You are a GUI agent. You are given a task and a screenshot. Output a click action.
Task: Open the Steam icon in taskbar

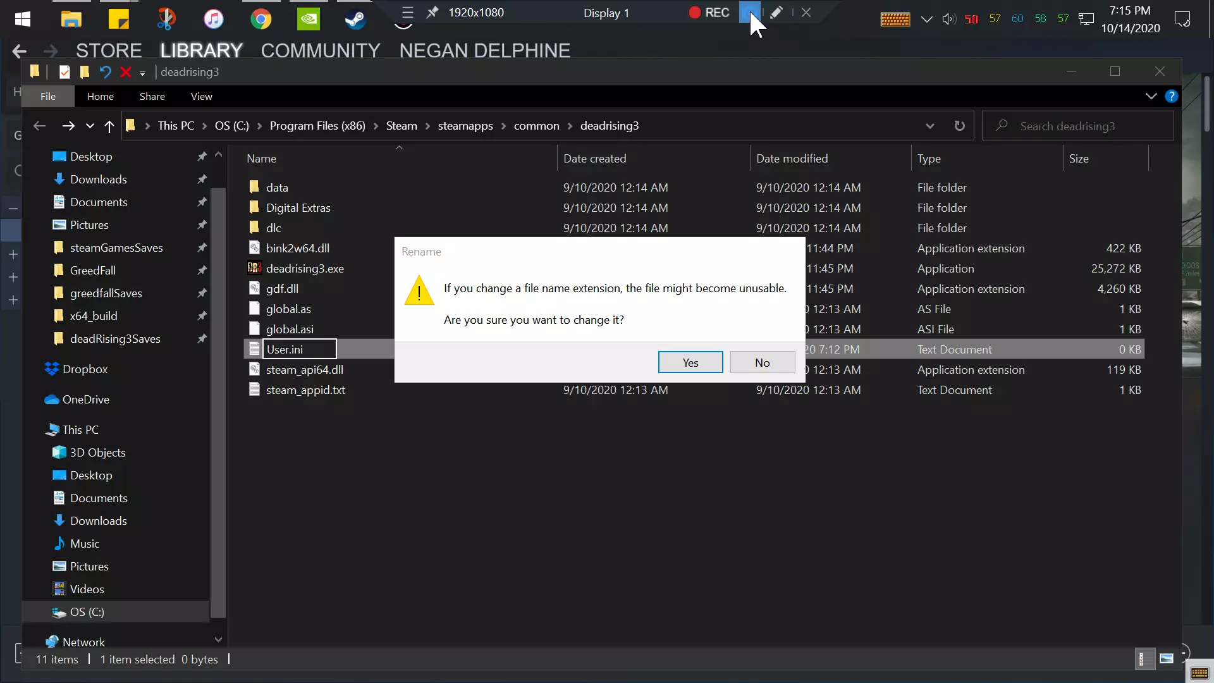tap(355, 19)
